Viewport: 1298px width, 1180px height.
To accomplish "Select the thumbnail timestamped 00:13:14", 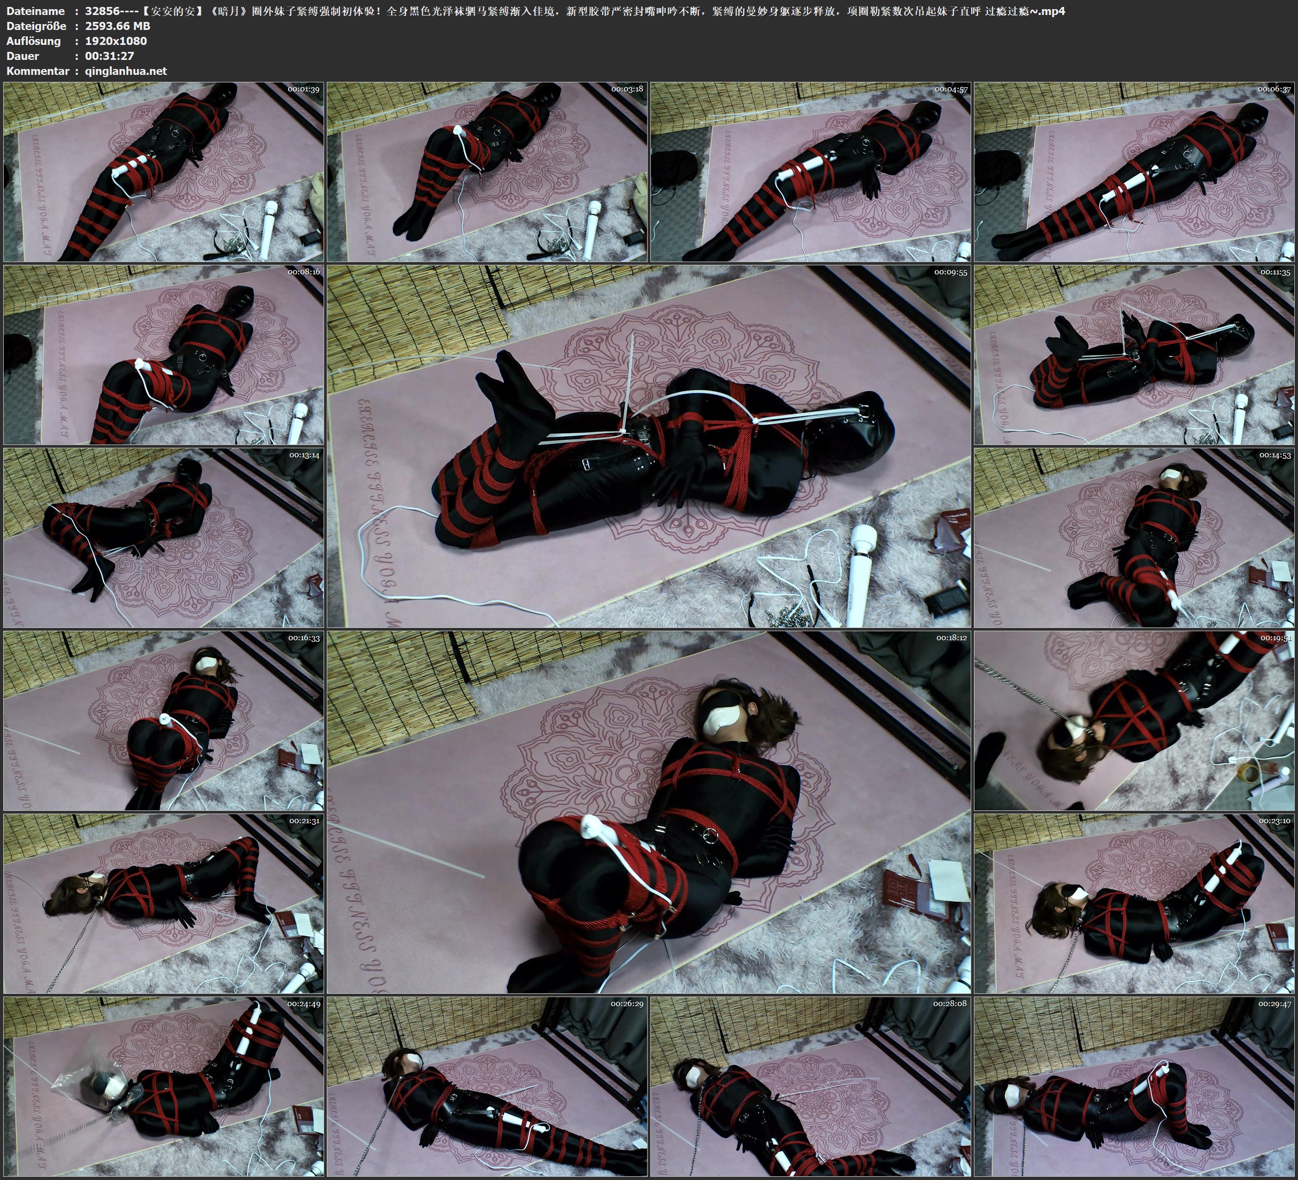I will click(164, 538).
